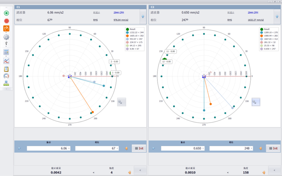Screen dimensions: 282x176
Task: Open the C2 RMS 1632.27 mm/s2 link
Action: [x=256, y=20]
